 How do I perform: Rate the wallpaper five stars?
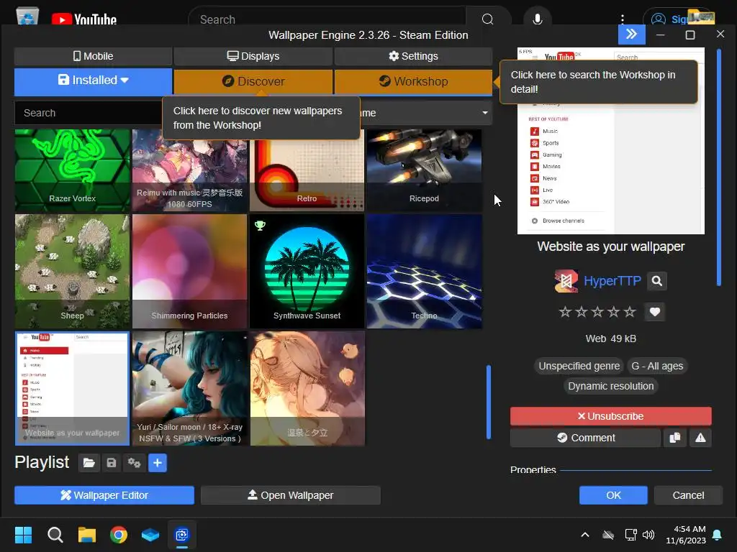tap(630, 312)
